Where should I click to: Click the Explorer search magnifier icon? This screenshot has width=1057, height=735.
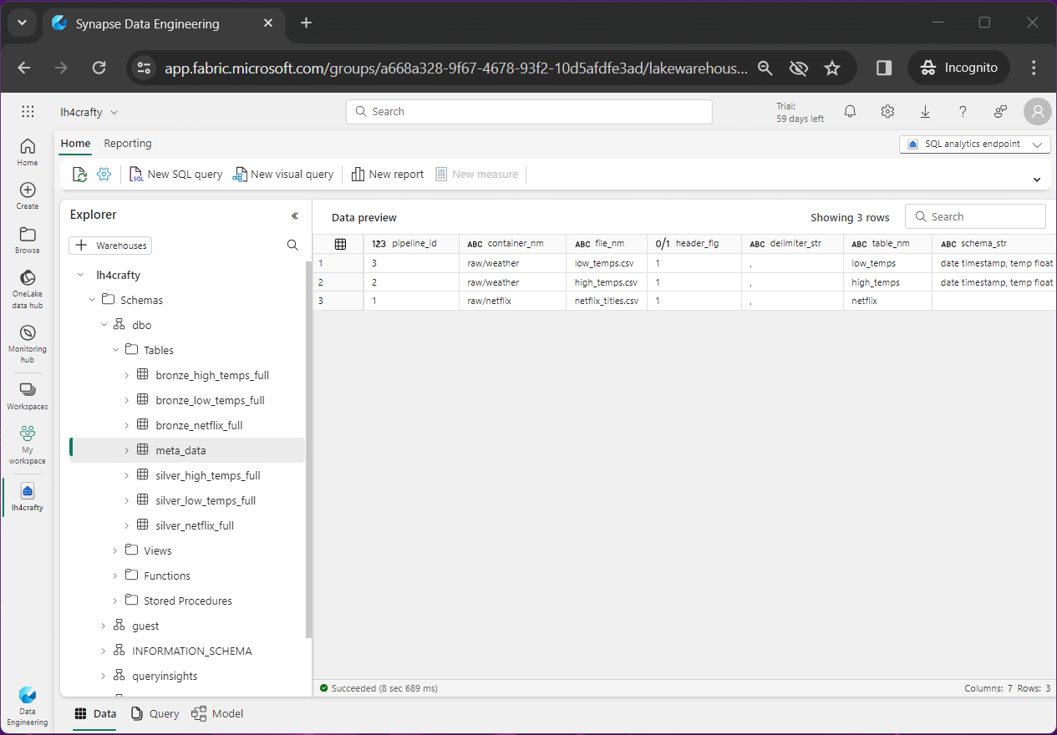point(292,246)
